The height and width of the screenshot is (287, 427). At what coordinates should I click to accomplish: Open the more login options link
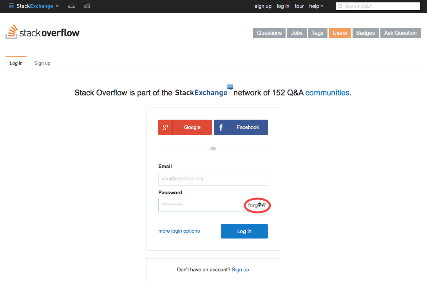[x=179, y=231]
